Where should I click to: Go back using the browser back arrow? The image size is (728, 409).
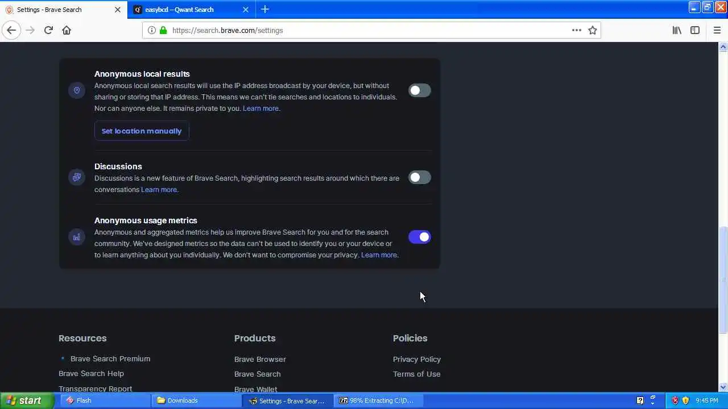point(11,30)
